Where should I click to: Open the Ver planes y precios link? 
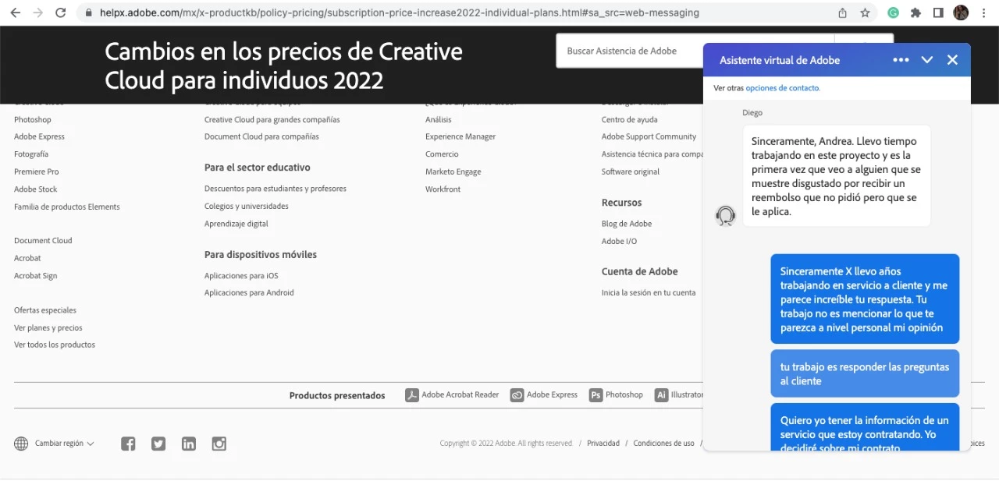(x=48, y=328)
